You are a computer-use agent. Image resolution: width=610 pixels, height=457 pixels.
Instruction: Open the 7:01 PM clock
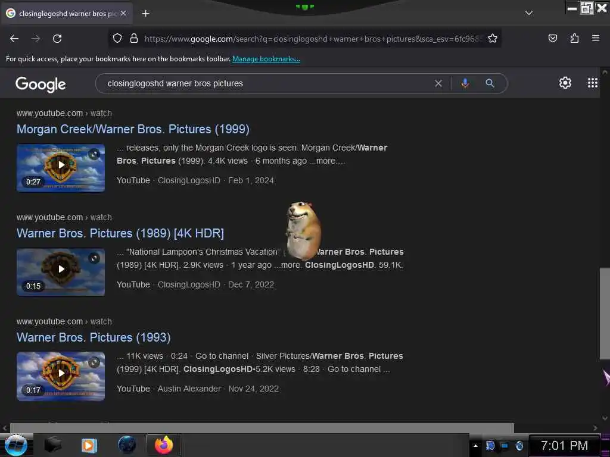[565, 445]
